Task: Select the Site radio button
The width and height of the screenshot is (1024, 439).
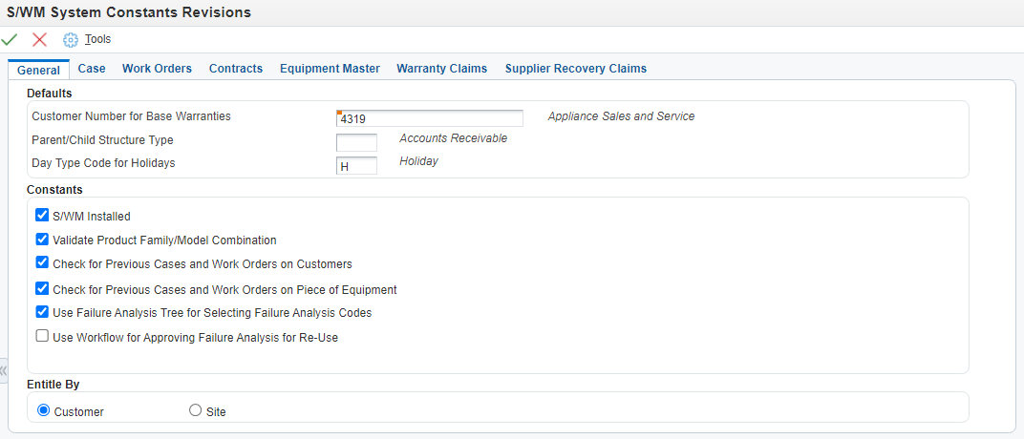Action: [195, 411]
